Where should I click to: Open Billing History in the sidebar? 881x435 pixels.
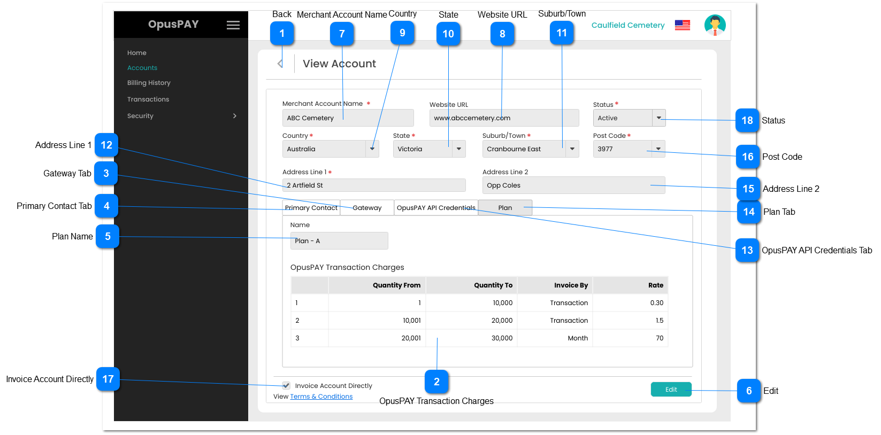click(x=149, y=82)
